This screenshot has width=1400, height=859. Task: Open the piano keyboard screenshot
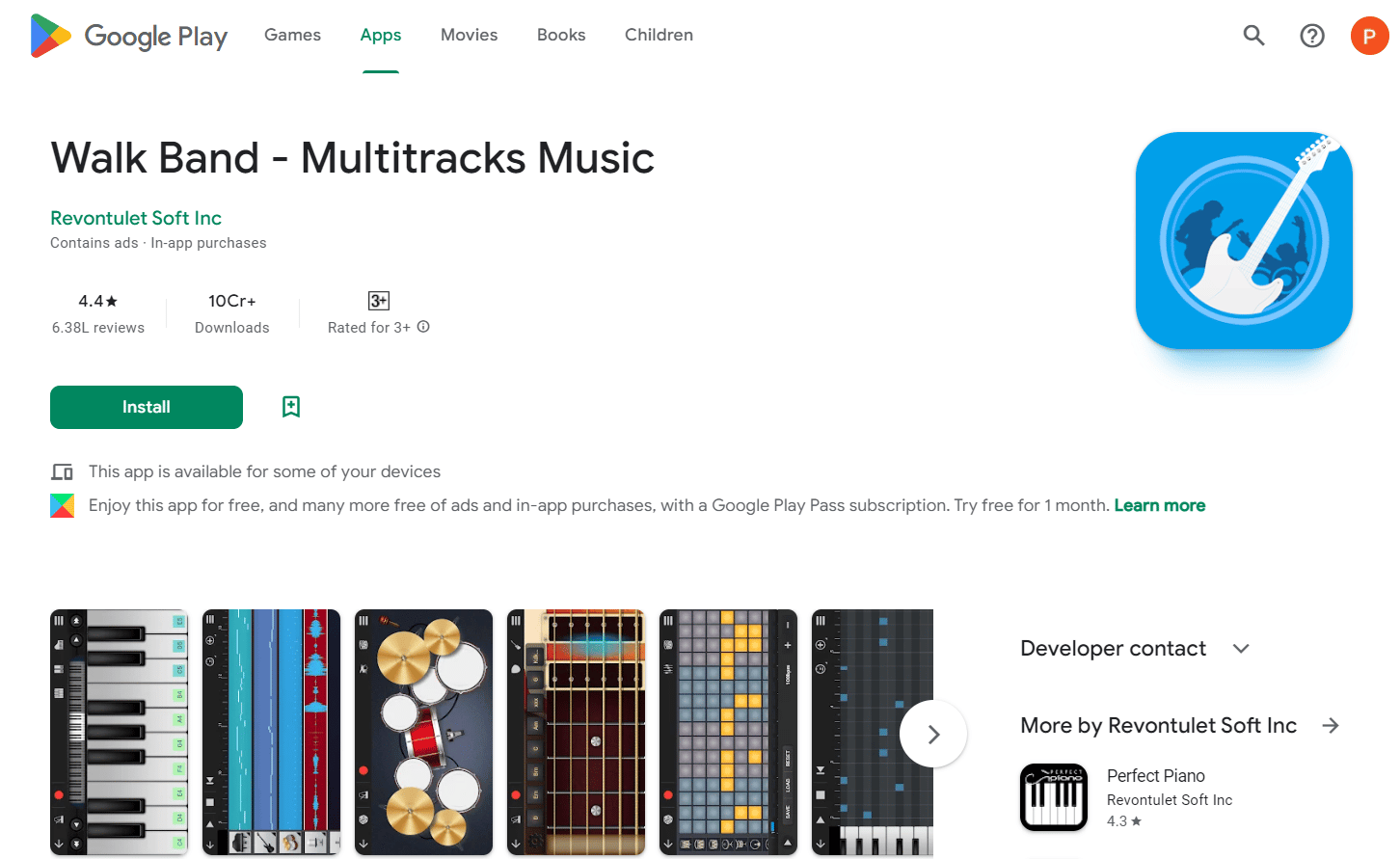119,732
